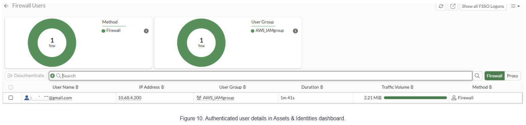Click the user icon next to gmail username
The width and height of the screenshot is (526, 125).
27,98
